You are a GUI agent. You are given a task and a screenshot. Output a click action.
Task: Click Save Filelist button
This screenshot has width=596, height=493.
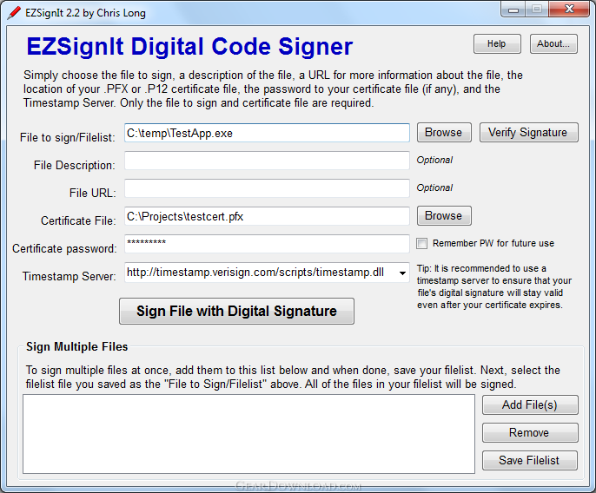[x=530, y=460]
